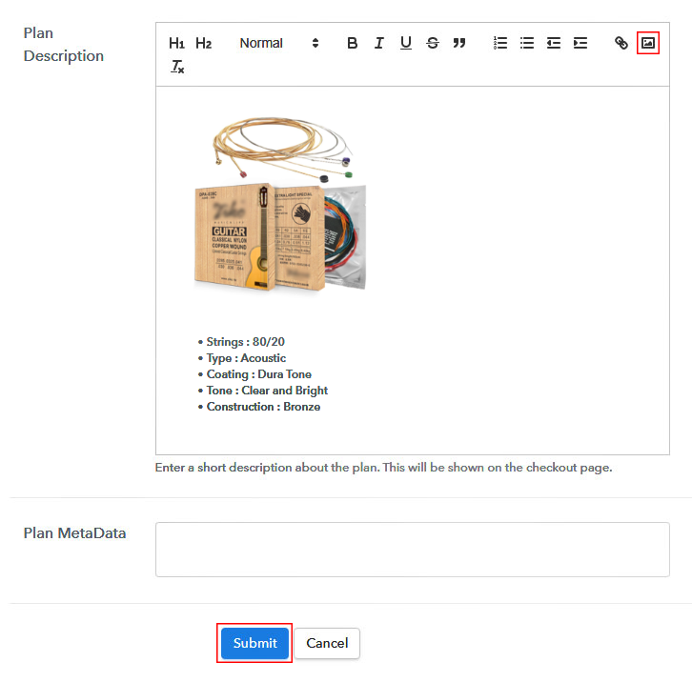Focus the Plan MetaData input field
The image size is (692, 682).
pos(412,550)
